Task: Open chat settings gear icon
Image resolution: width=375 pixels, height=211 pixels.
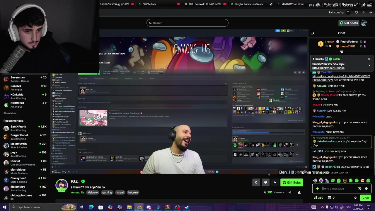Action: [x=355, y=198]
